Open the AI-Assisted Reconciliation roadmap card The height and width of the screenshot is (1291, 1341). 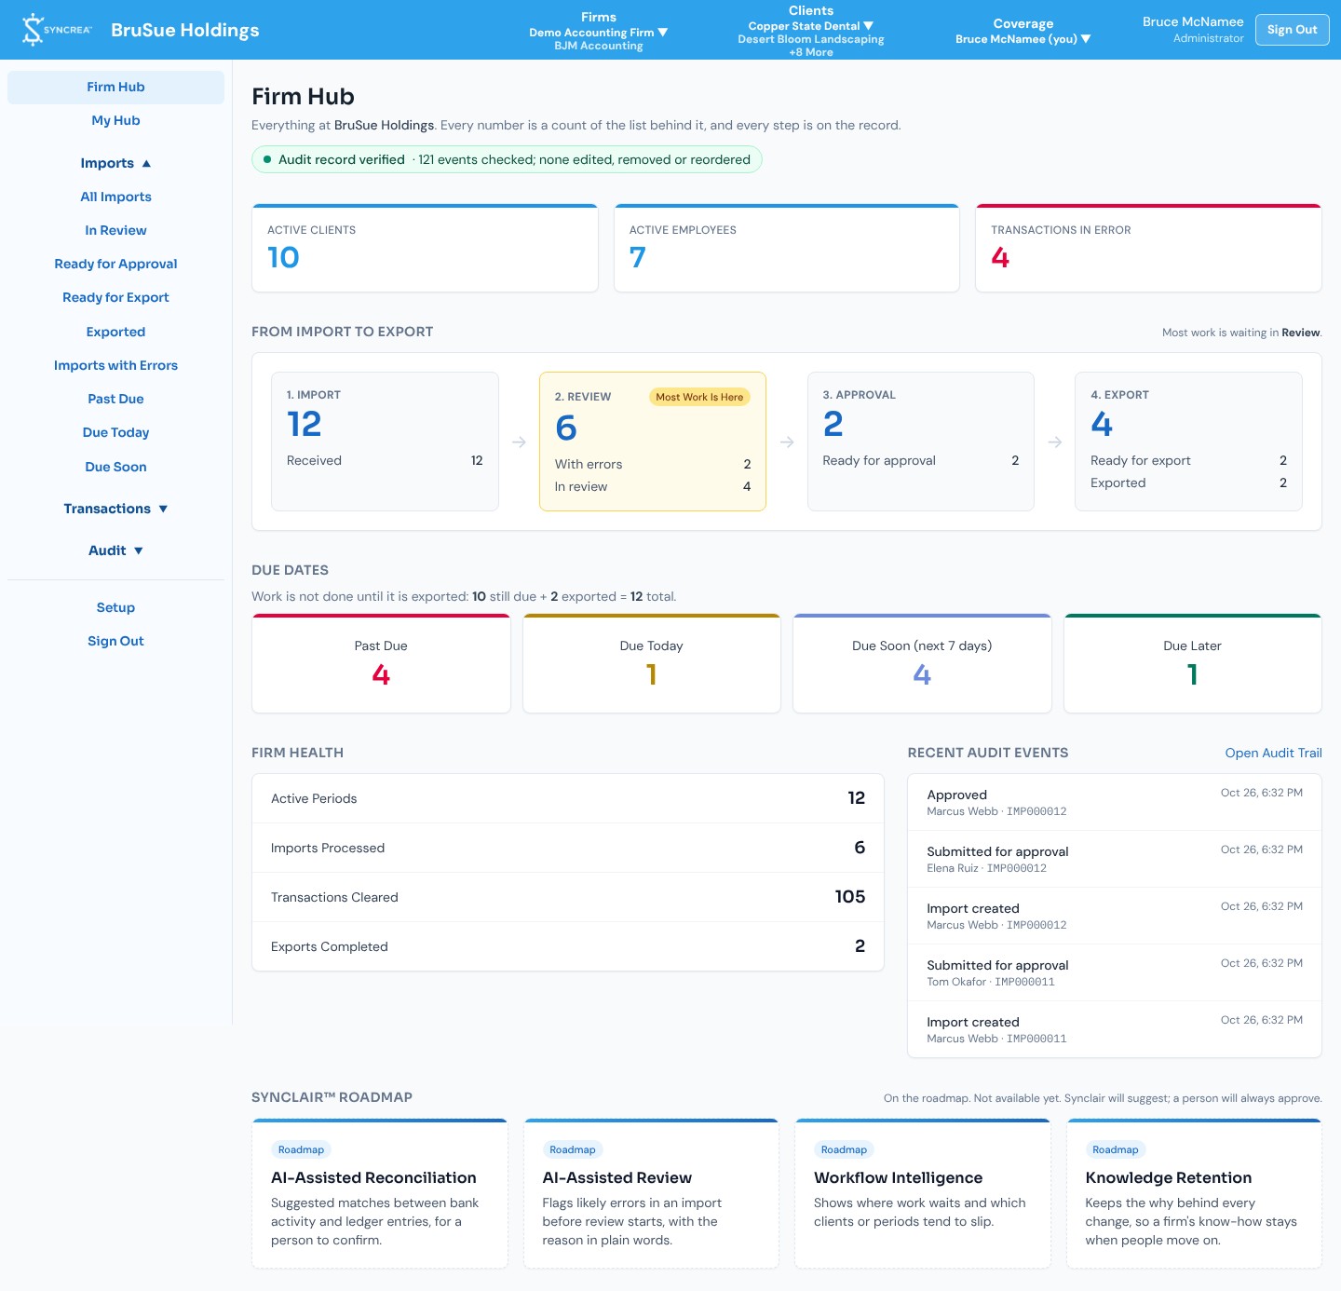380,1193
